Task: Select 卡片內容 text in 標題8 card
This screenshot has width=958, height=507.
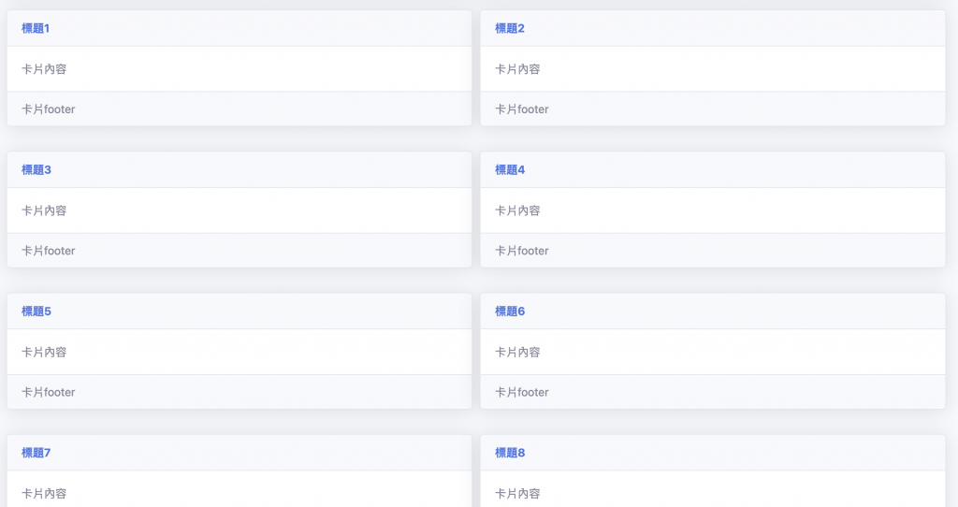Action: pos(517,494)
